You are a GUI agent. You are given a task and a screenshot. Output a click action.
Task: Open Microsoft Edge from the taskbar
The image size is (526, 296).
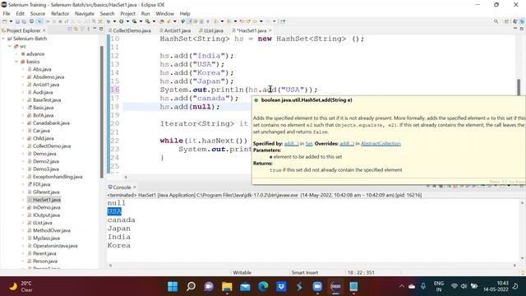[x=263, y=287]
